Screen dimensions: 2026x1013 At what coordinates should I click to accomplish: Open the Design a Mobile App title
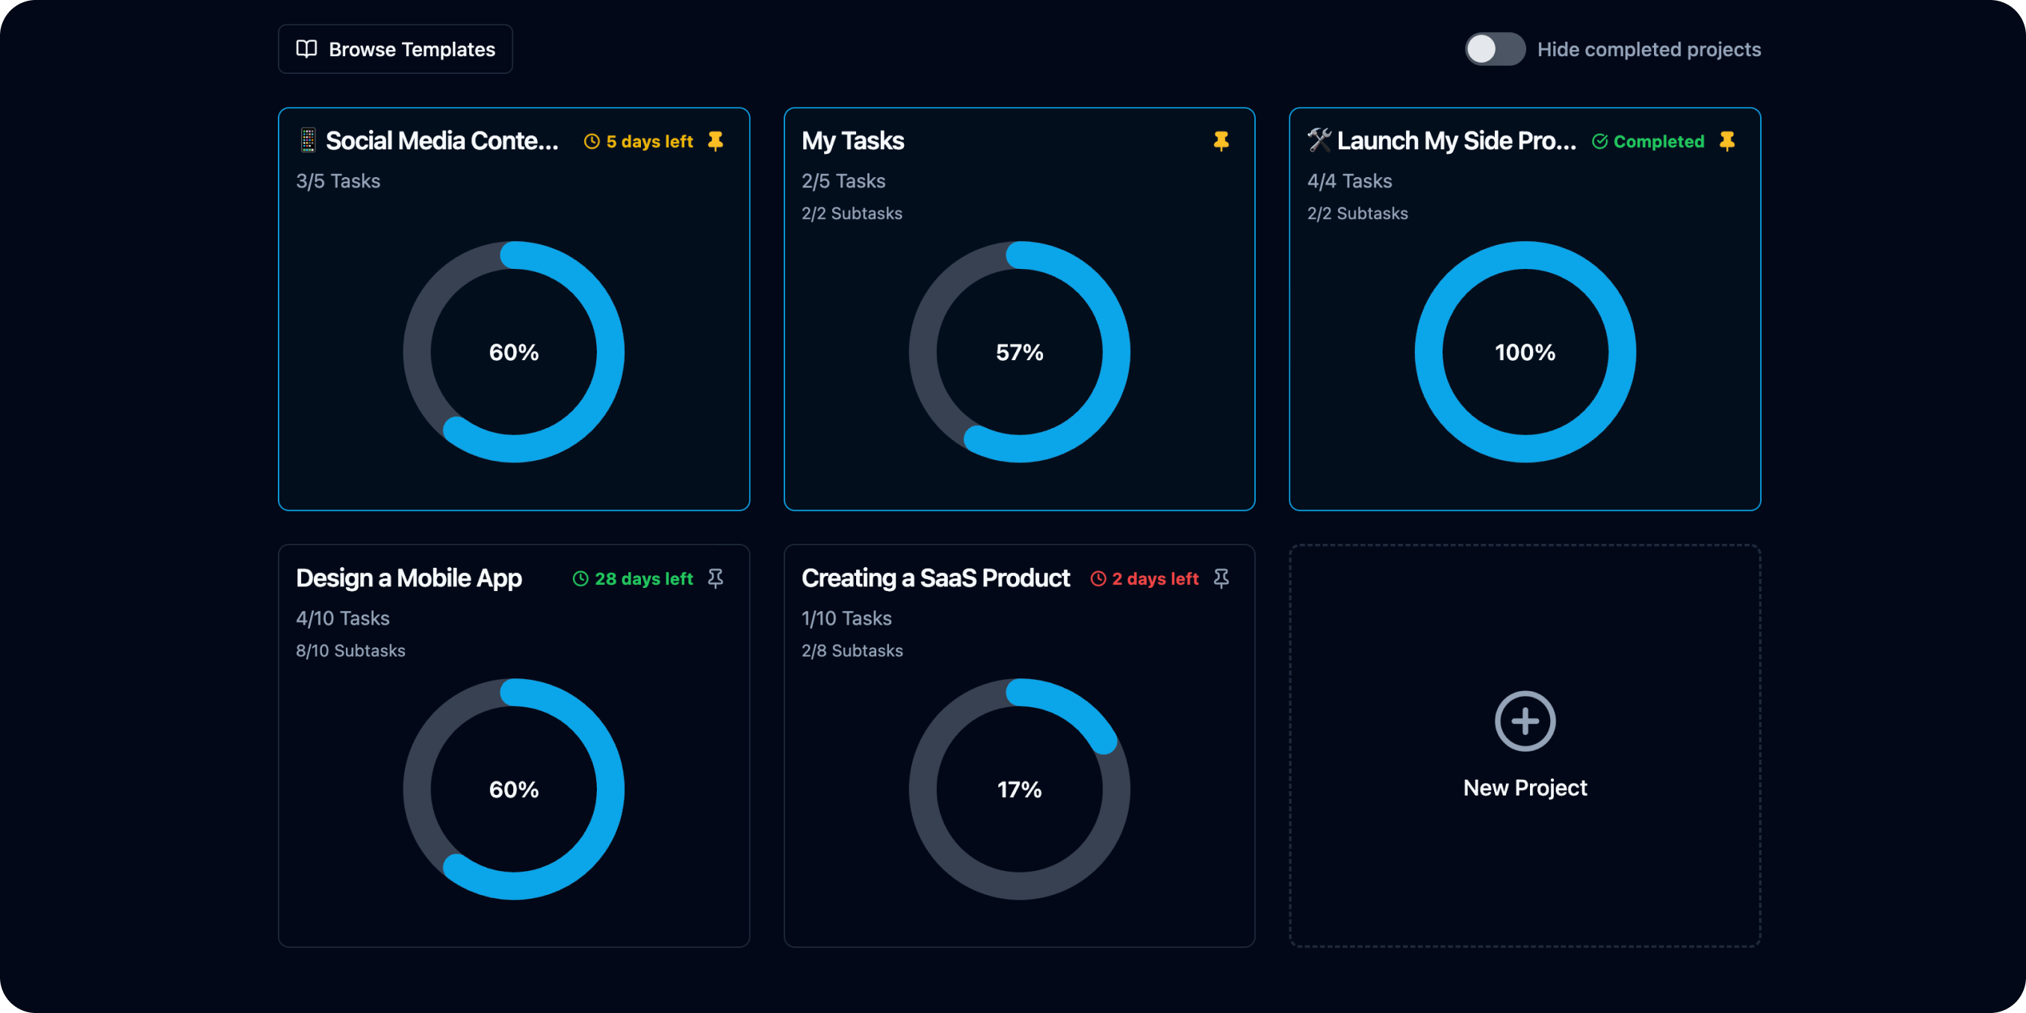tap(408, 578)
